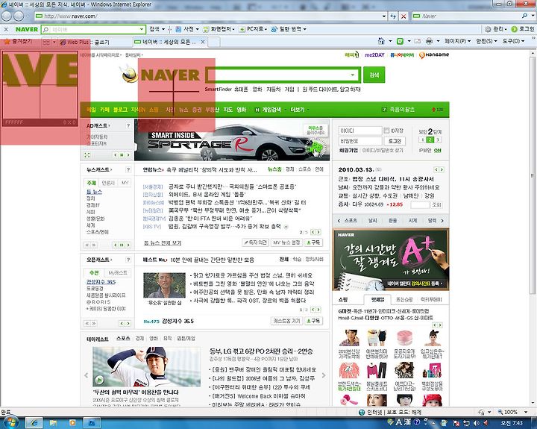Open the me2DAY link at top
This screenshot has width=537, height=429.
tap(374, 54)
